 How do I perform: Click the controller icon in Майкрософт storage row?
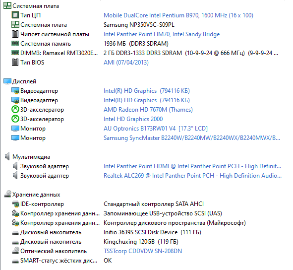15,222
